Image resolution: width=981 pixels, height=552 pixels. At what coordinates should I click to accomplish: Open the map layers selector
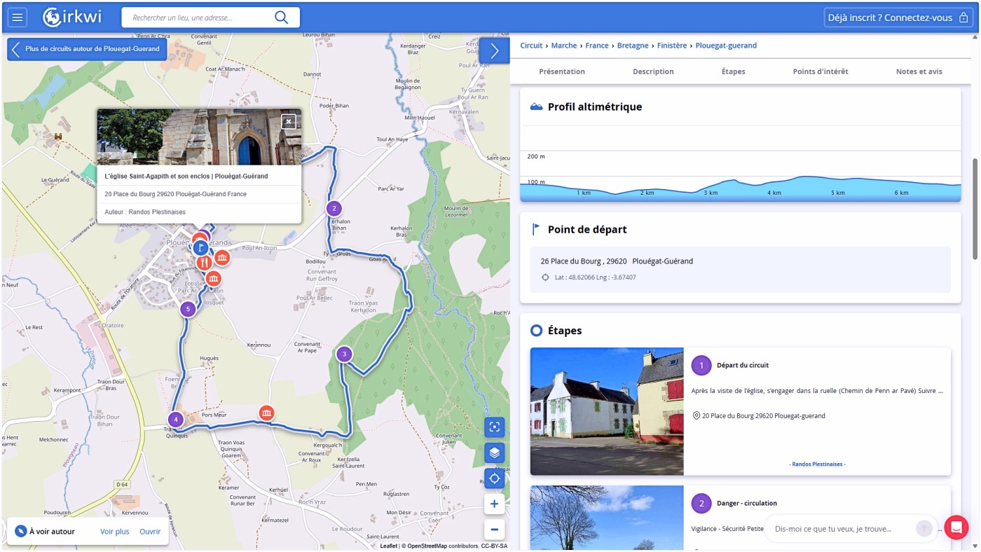pyautogui.click(x=494, y=453)
